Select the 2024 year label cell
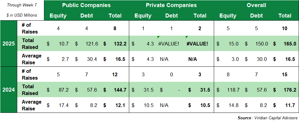This screenshot has height=123, width=299. coord(8,90)
